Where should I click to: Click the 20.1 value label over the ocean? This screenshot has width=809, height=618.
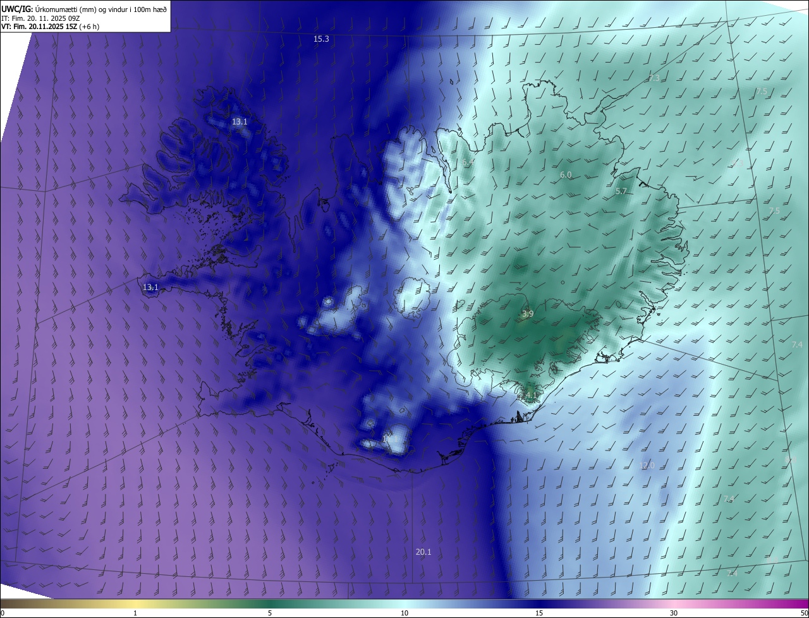pyautogui.click(x=423, y=552)
